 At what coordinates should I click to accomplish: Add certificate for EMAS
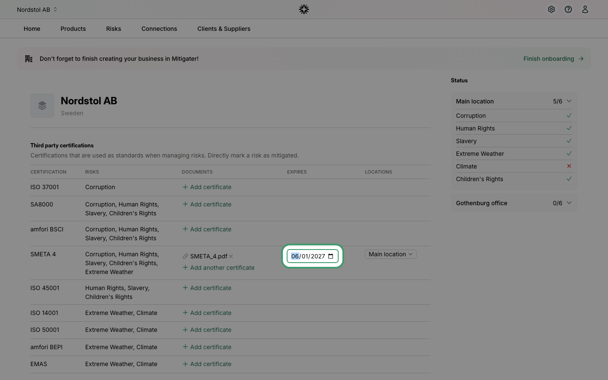tap(207, 364)
